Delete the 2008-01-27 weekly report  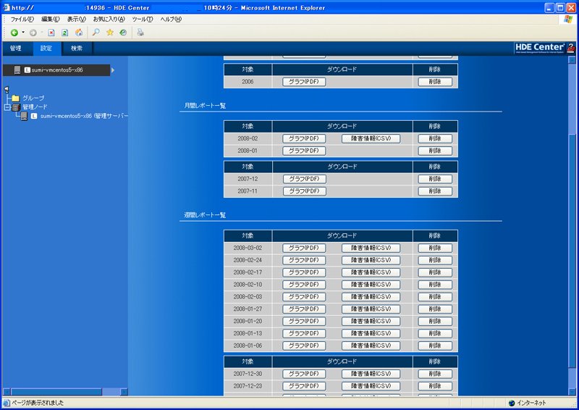(435, 309)
